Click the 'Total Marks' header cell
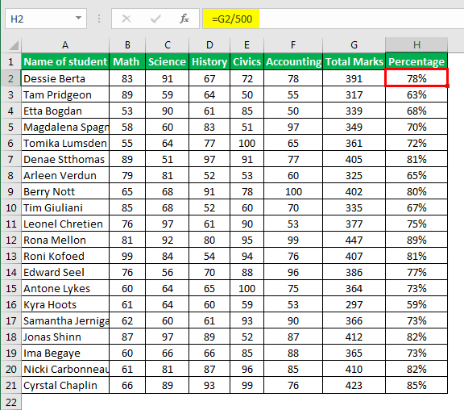Screen dimensions: 464x410 coord(354,61)
